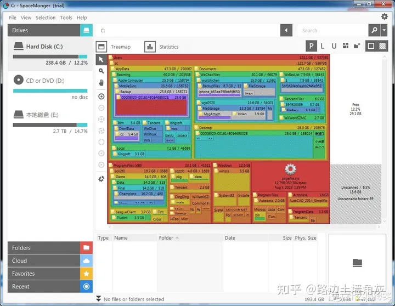Open the View menu

pos(26,18)
